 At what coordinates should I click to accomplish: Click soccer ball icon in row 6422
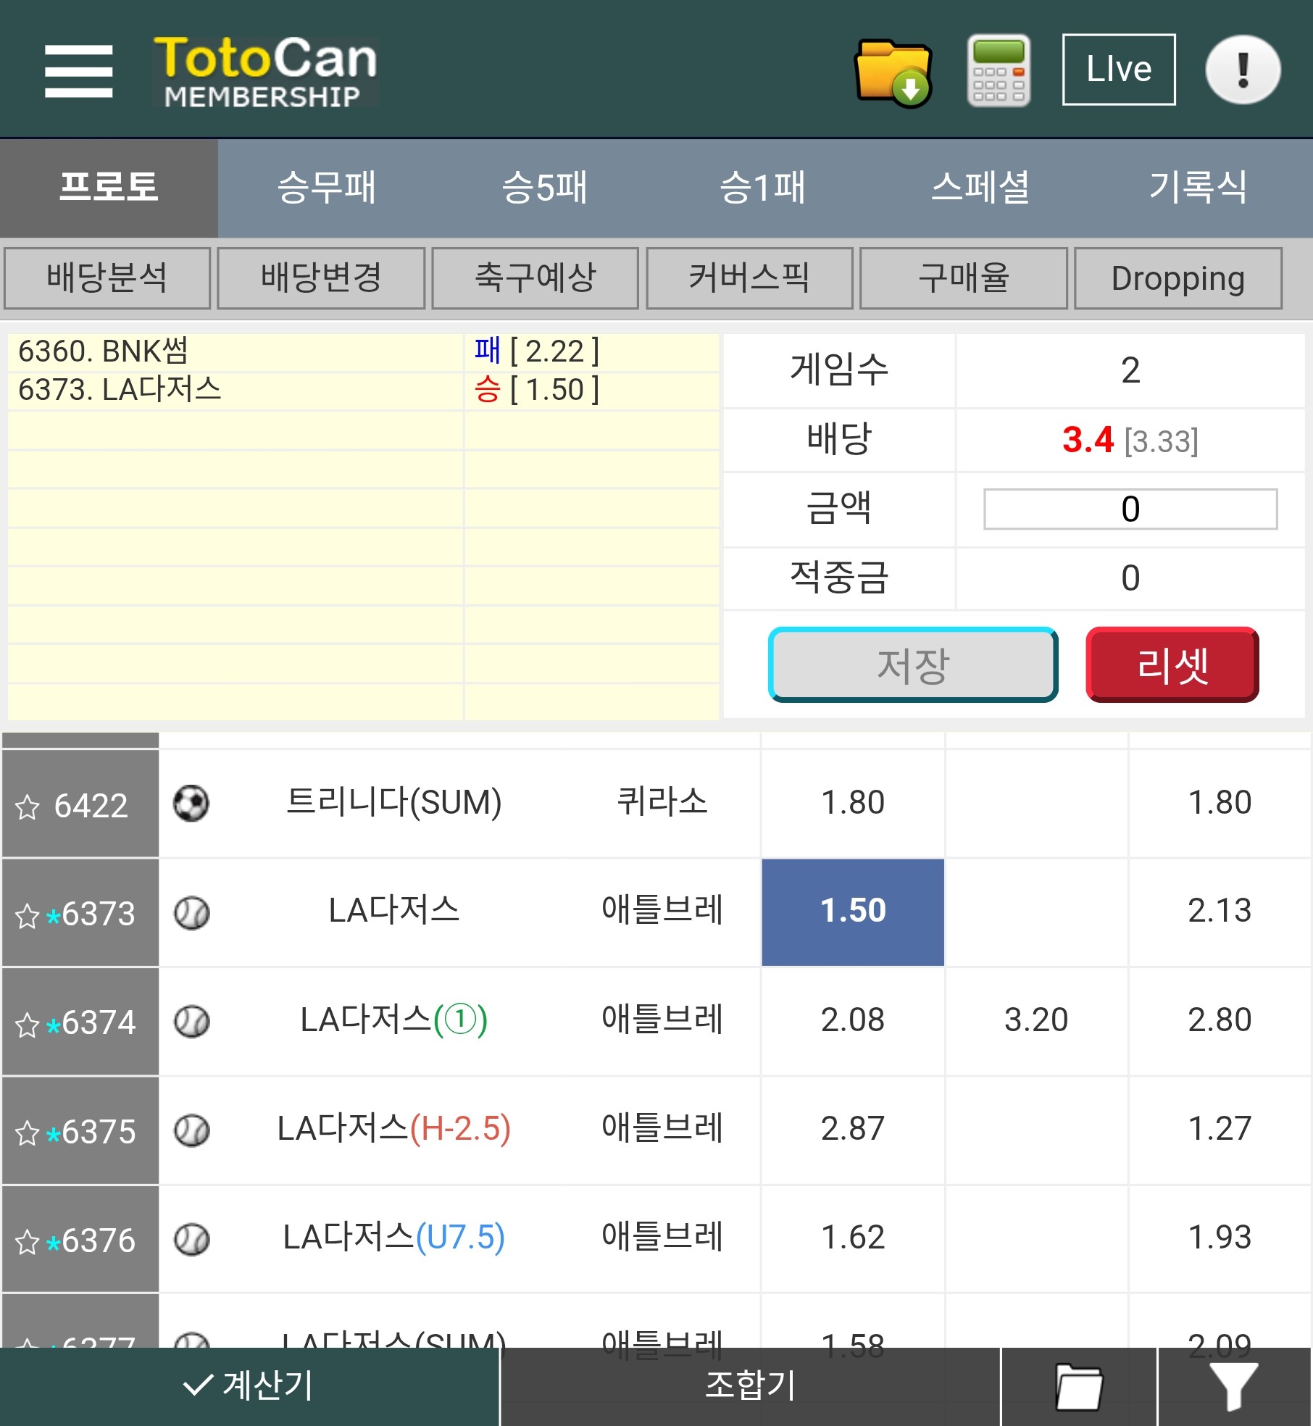[x=191, y=804]
